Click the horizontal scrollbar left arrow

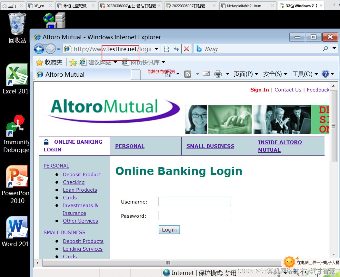point(38,263)
